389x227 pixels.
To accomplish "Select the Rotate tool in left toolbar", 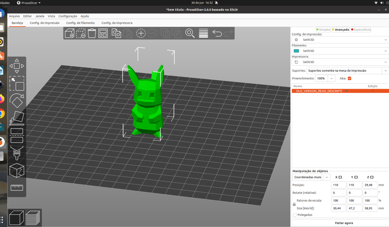I will [x=17, y=101].
